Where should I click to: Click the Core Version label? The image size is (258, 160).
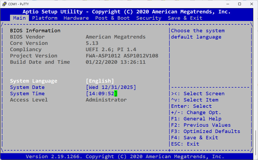tap(29, 43)
